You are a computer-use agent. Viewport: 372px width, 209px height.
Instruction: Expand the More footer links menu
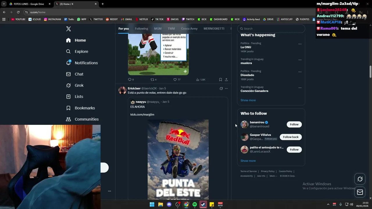tap(273, 176)
